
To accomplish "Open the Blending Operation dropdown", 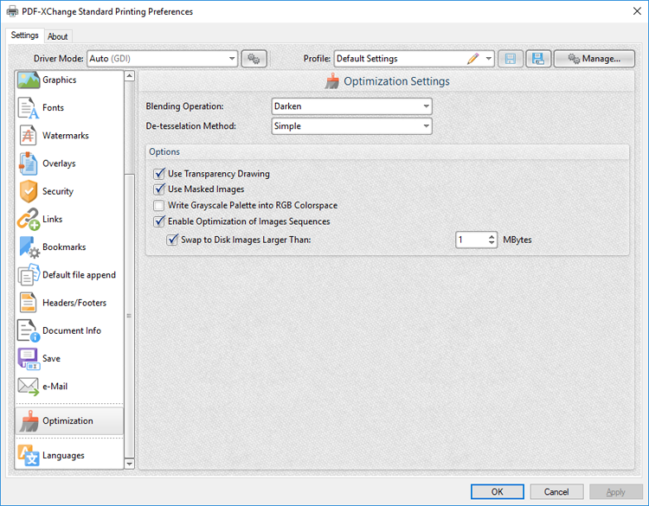I will [x=352, y=106].
